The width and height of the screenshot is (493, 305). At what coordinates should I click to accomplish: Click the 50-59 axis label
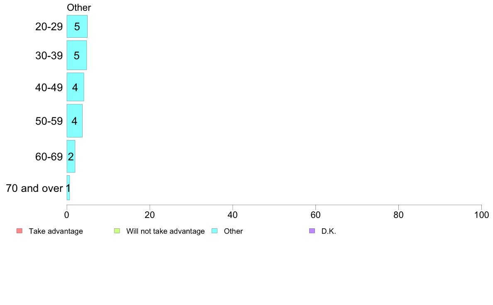(x=49, y=121)
